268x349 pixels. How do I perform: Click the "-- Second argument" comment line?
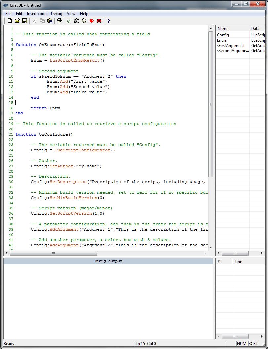coord(55,71)
